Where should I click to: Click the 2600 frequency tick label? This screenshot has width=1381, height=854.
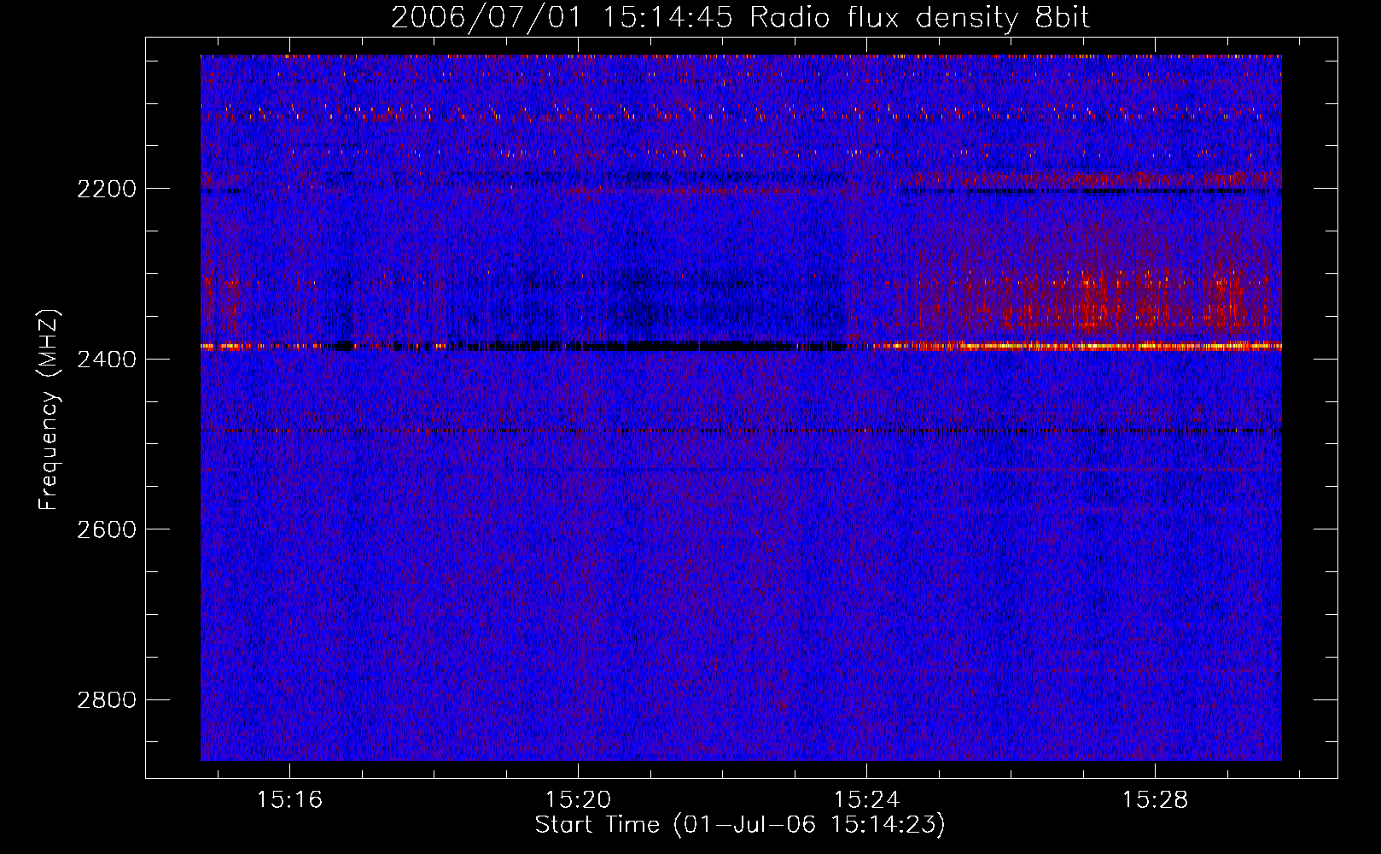107,529
